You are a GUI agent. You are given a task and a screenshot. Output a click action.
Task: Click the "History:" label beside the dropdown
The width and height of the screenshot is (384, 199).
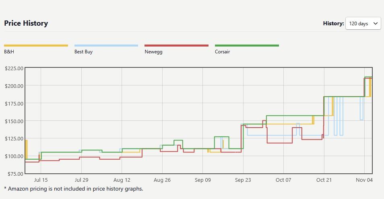[x=333, y=24]
